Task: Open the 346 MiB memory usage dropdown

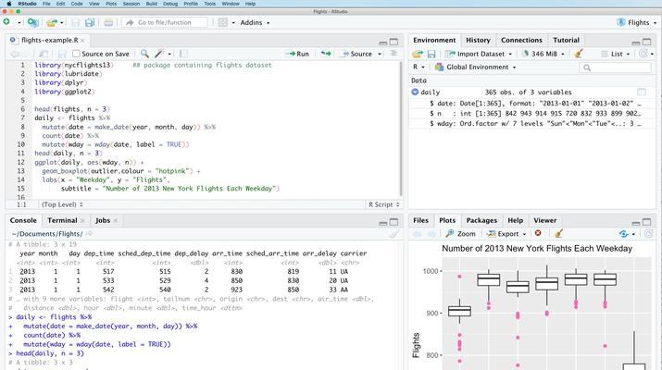Action: [x=543, y=54]
